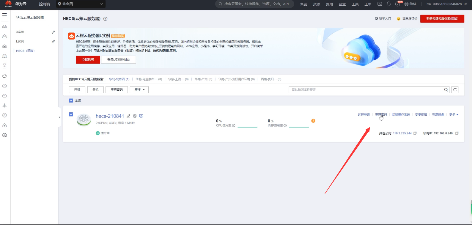472x225 pixels.
Task: Open the 新手入门 guide link
Action: point(383,19)
